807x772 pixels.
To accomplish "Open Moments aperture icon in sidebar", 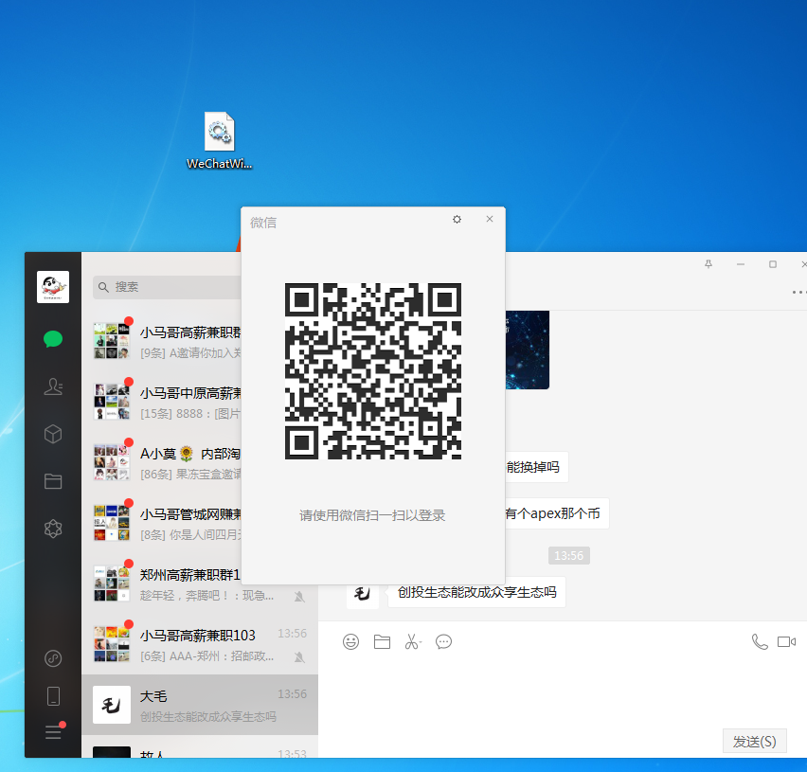I will tap(53, 529).
